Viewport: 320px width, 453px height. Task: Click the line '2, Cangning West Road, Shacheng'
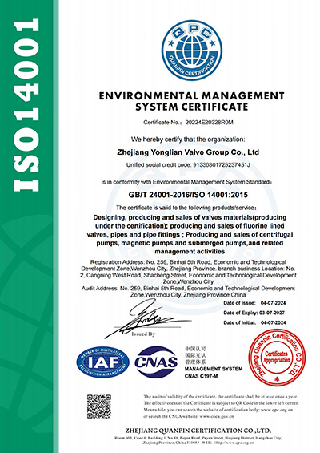point(188,275)
